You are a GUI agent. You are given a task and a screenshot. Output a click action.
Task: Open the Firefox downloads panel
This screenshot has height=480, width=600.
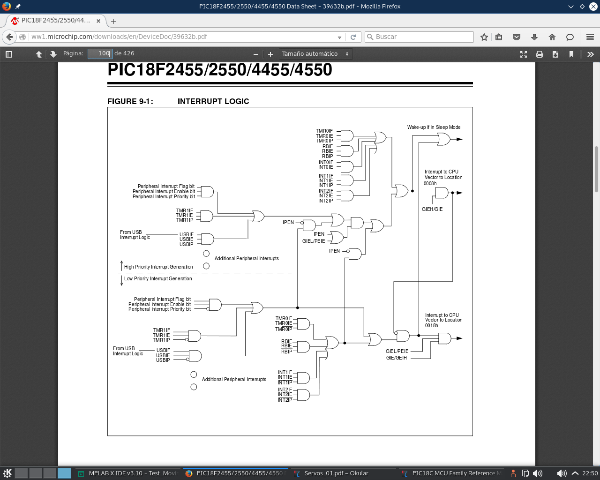(534, 37)
